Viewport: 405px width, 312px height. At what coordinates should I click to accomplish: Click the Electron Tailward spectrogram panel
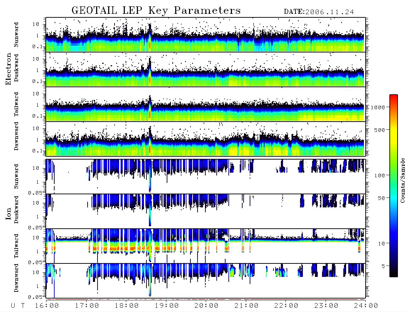point(206,104)
